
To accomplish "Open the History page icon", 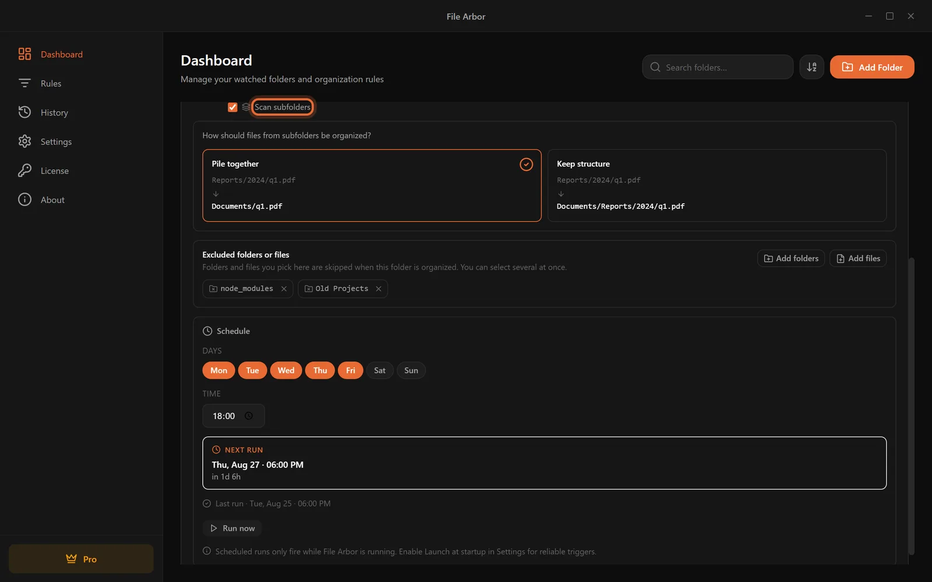I will [x=24, y=112].
